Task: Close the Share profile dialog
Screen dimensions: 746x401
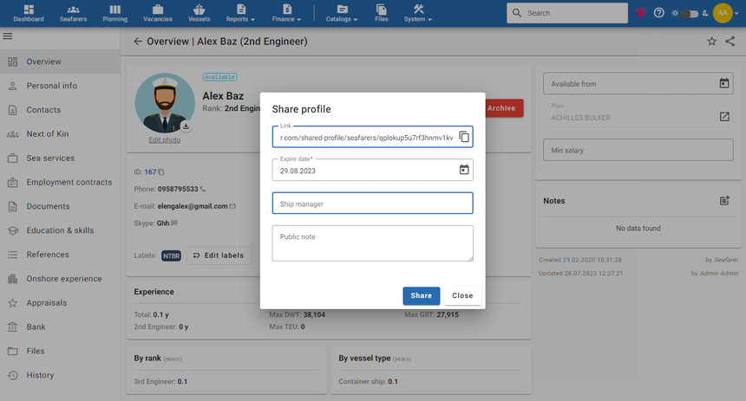Action: (462, 295)
